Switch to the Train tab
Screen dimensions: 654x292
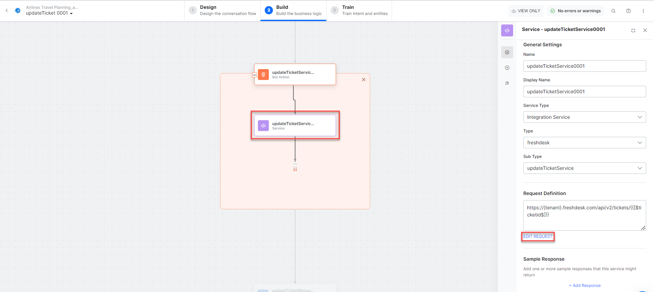[x=360, y=11]
